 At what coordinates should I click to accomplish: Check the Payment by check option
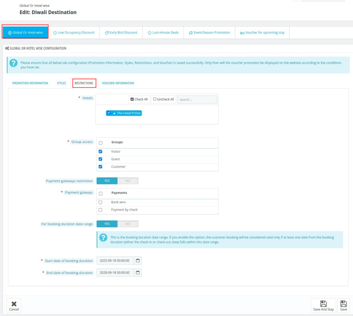tap(100, 210)
